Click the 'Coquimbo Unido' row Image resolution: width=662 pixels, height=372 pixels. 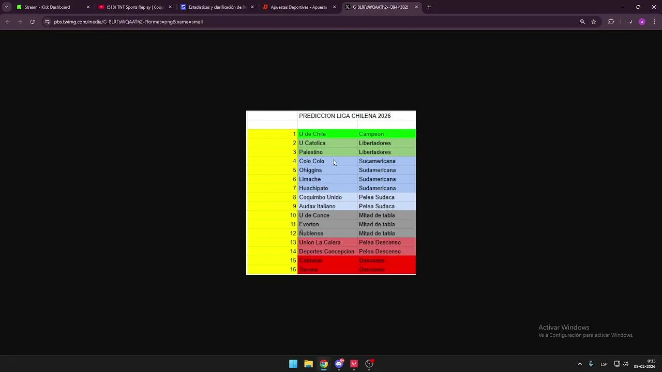331,197
